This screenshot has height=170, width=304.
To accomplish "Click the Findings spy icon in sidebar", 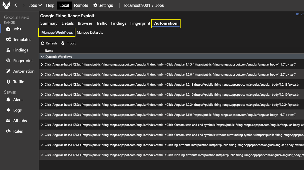I will tap(8, 50).
